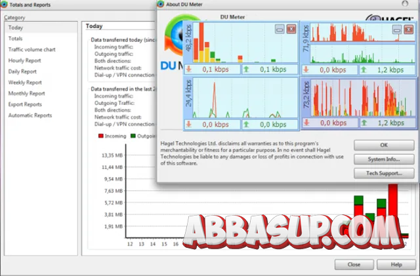420x276 pixels.
Task: Click the 48,2 kbps bar graph
Action: [x=245, y=43]
